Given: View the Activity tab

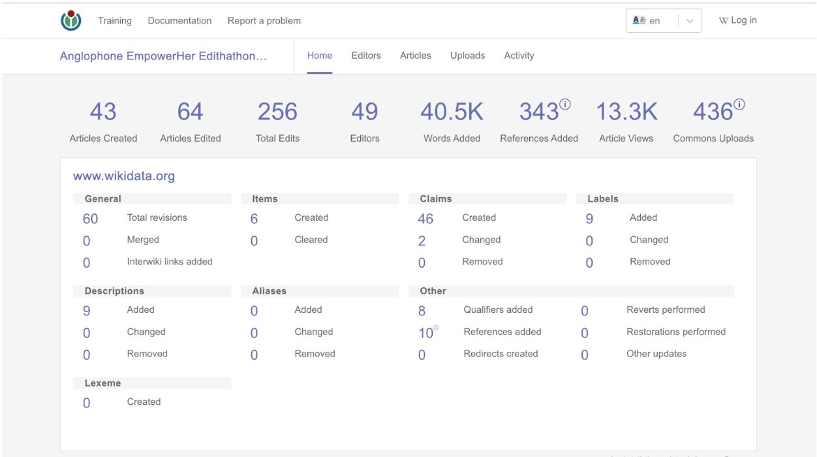Looking at the screenshot, I should tap(519, 55).
